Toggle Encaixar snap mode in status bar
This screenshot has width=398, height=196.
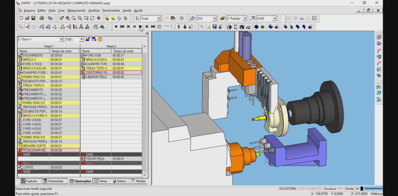click(330, 188)
